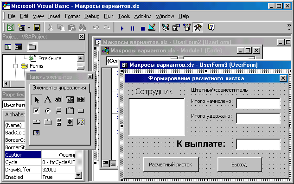Click the Undo arrow icon
The height and width of the screenshot is (184, 294).
96,27
